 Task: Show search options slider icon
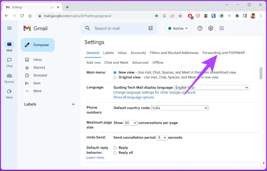151,28
